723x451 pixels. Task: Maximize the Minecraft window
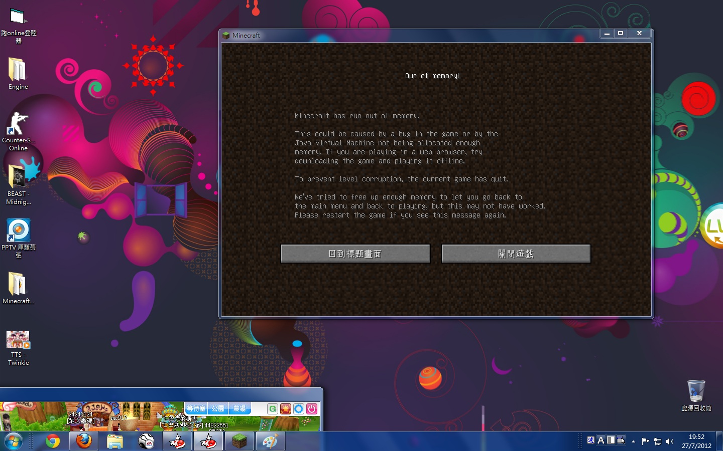[x=621, y=34]
